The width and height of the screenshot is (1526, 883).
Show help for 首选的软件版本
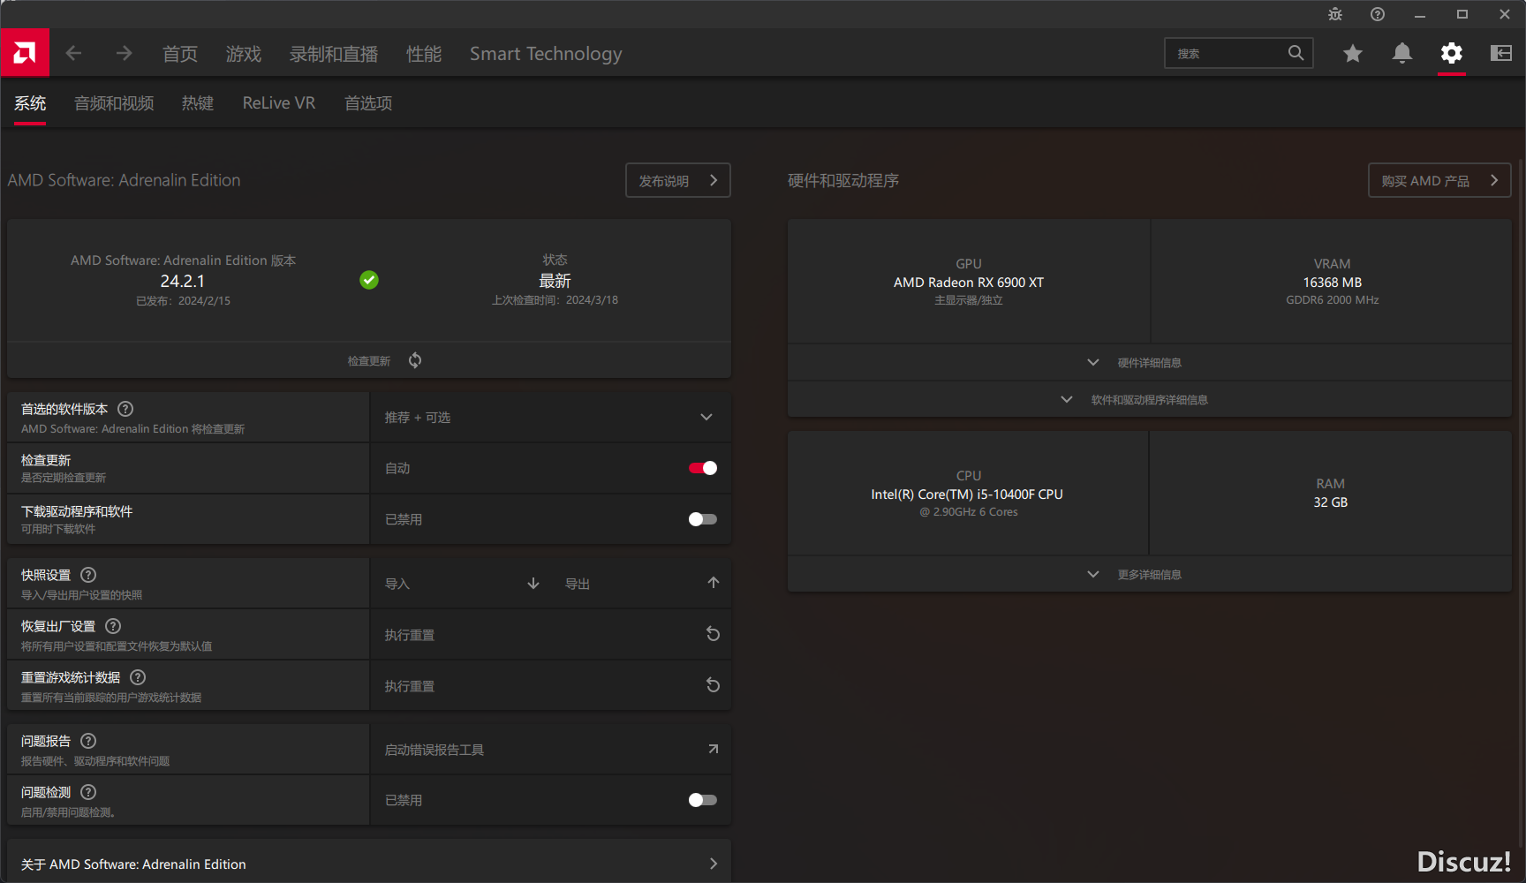125,409
